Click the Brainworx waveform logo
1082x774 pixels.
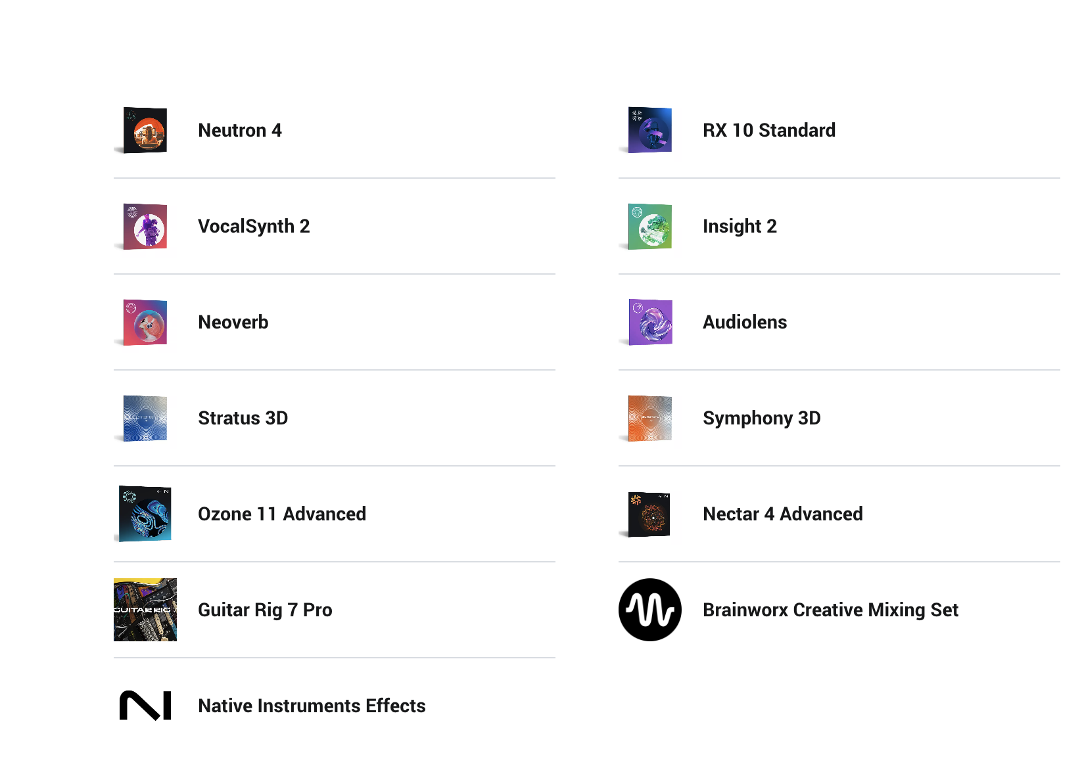coord(650,610)
